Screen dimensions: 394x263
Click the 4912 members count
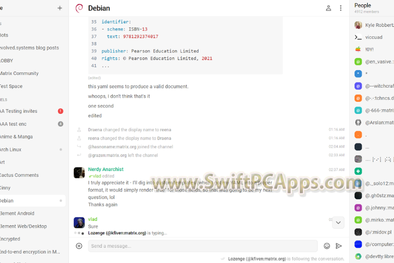coord(367,12)
